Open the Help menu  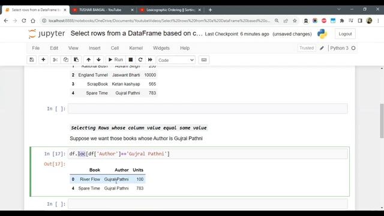click(x=185, y=48)
